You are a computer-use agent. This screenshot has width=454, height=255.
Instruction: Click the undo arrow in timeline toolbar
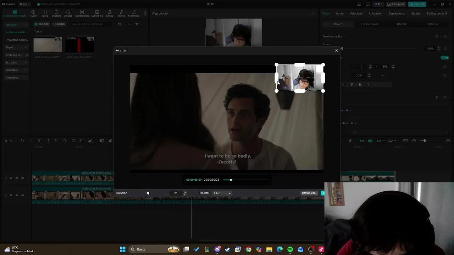(x=22, y=141)
